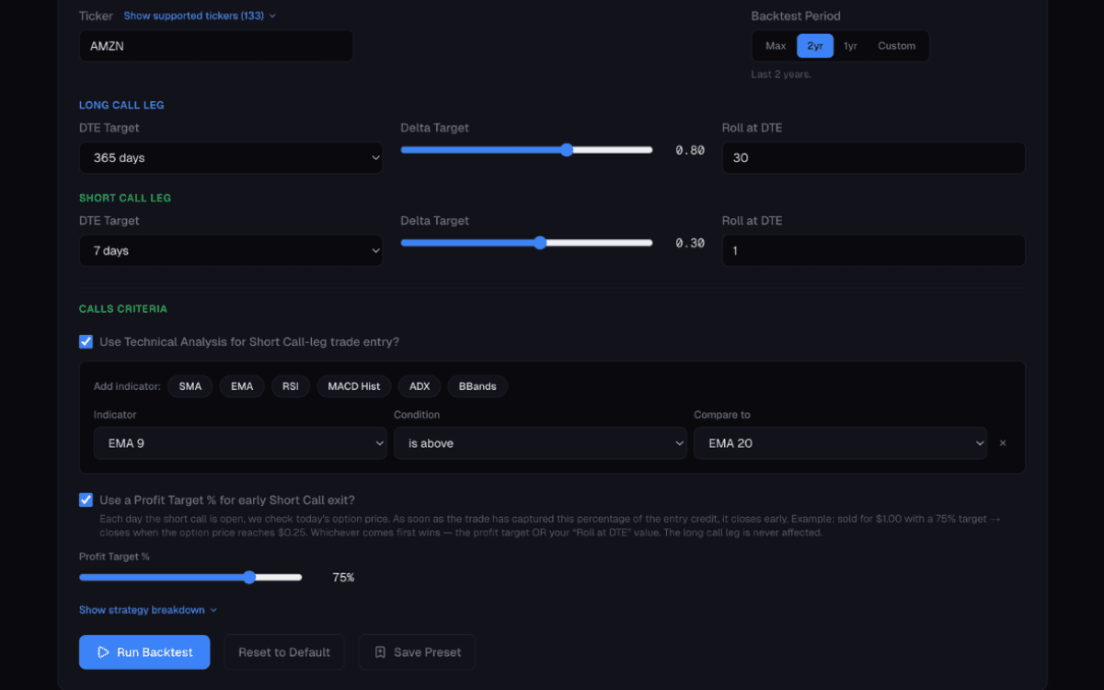Click the Backtest Period label
This screenshot has height=690, width=1104.
click(x=796, y=16)
